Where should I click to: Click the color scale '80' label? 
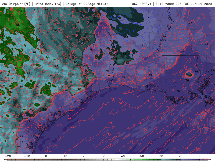200,156
